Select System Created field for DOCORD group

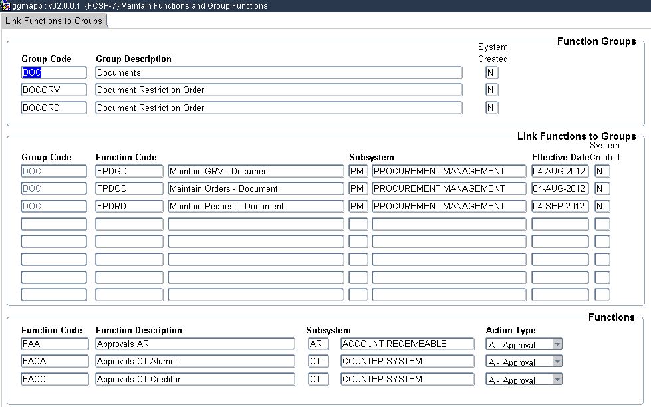click(491, 108)
